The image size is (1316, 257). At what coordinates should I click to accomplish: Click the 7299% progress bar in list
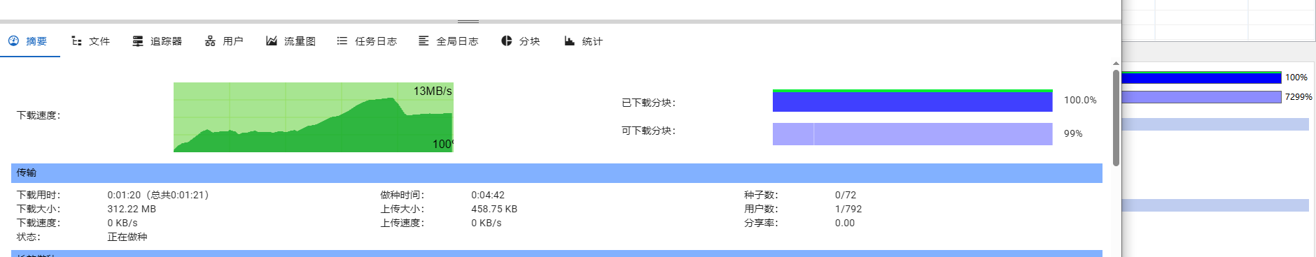pyautogui.click(x=1201, y=97)
